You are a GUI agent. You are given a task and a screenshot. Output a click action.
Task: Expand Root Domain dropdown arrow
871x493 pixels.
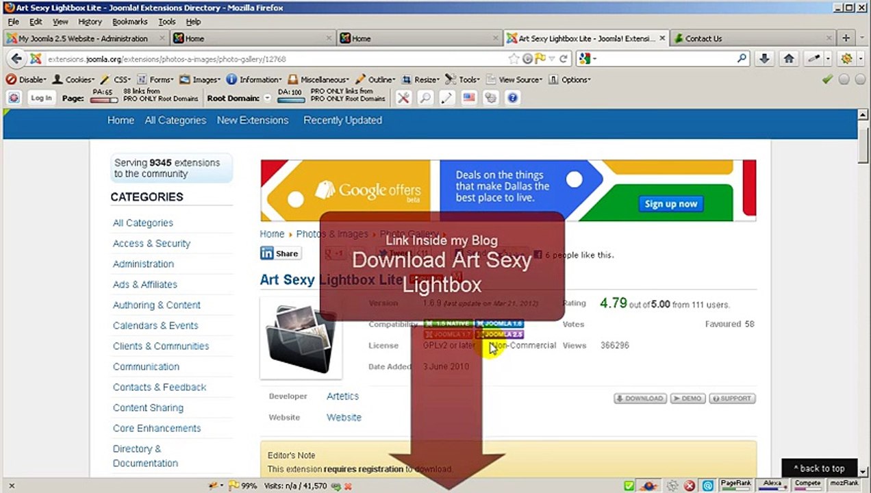(267, 98)
